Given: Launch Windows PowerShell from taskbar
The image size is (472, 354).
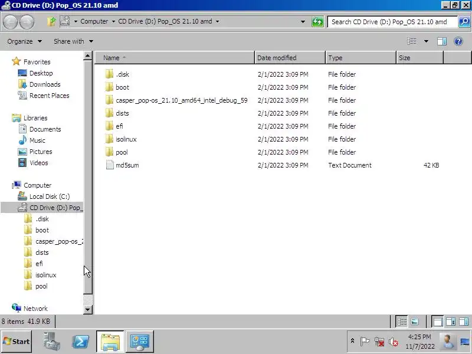Looking at the screenshot, I should coord(80,342).
